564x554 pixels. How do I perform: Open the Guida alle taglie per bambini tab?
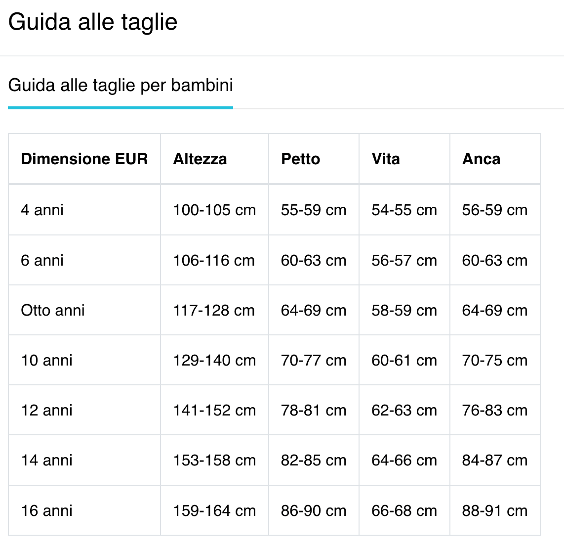coord(121,85)
